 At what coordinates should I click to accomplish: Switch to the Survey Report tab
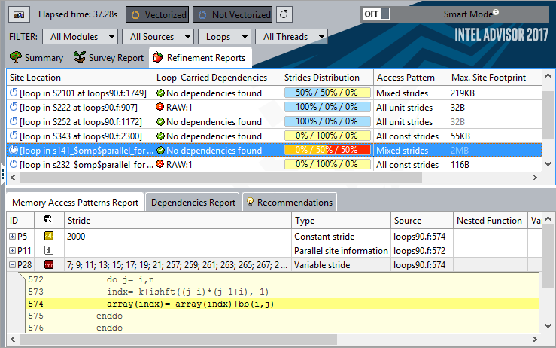(109, 57)
